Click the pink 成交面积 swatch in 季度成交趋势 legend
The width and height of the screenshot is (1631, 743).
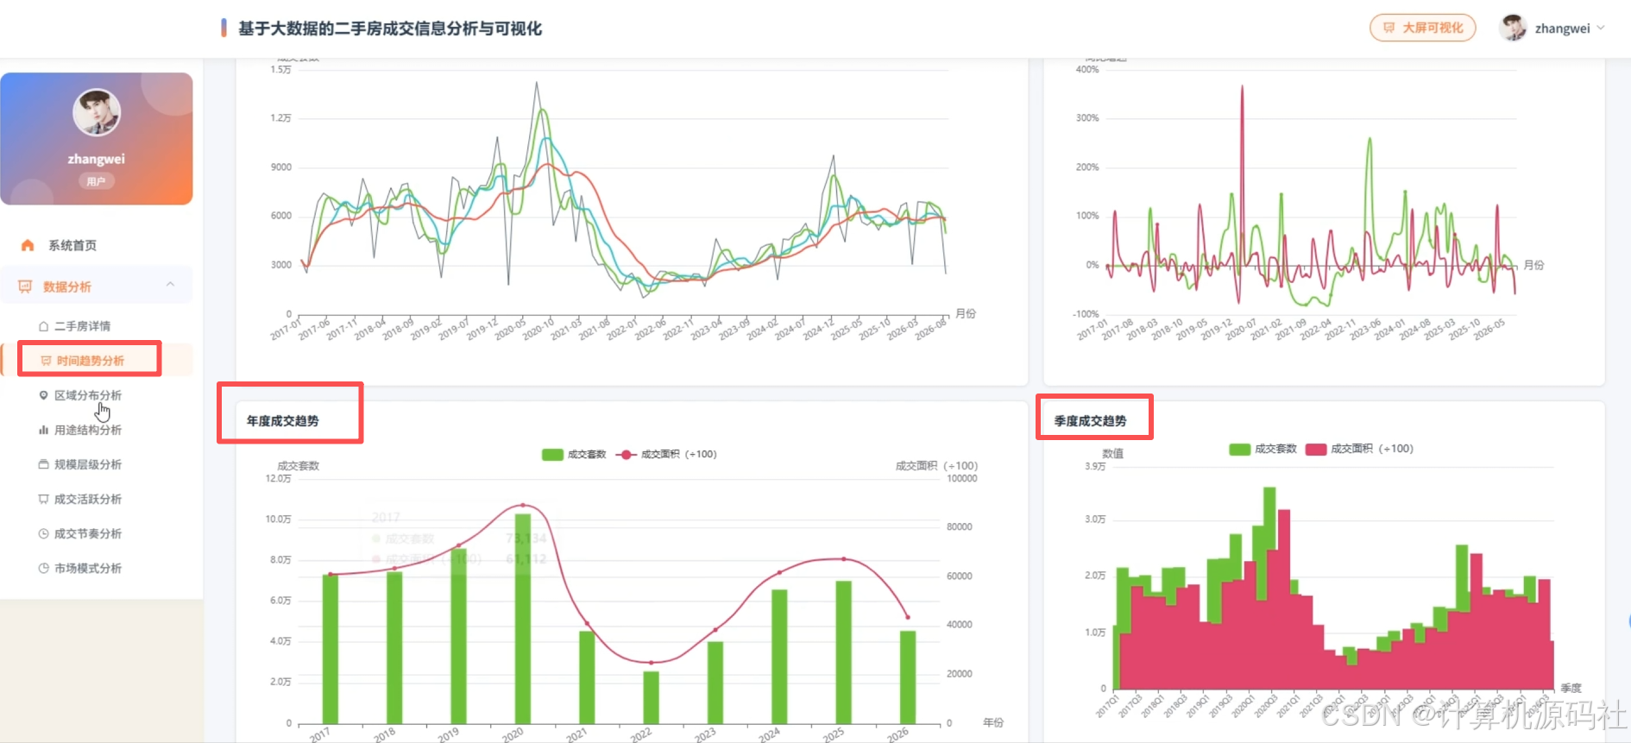1316,449
